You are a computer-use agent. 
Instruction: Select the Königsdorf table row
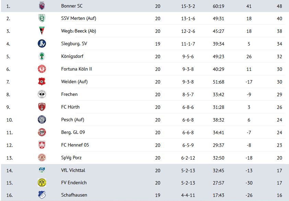click(144, 56)
